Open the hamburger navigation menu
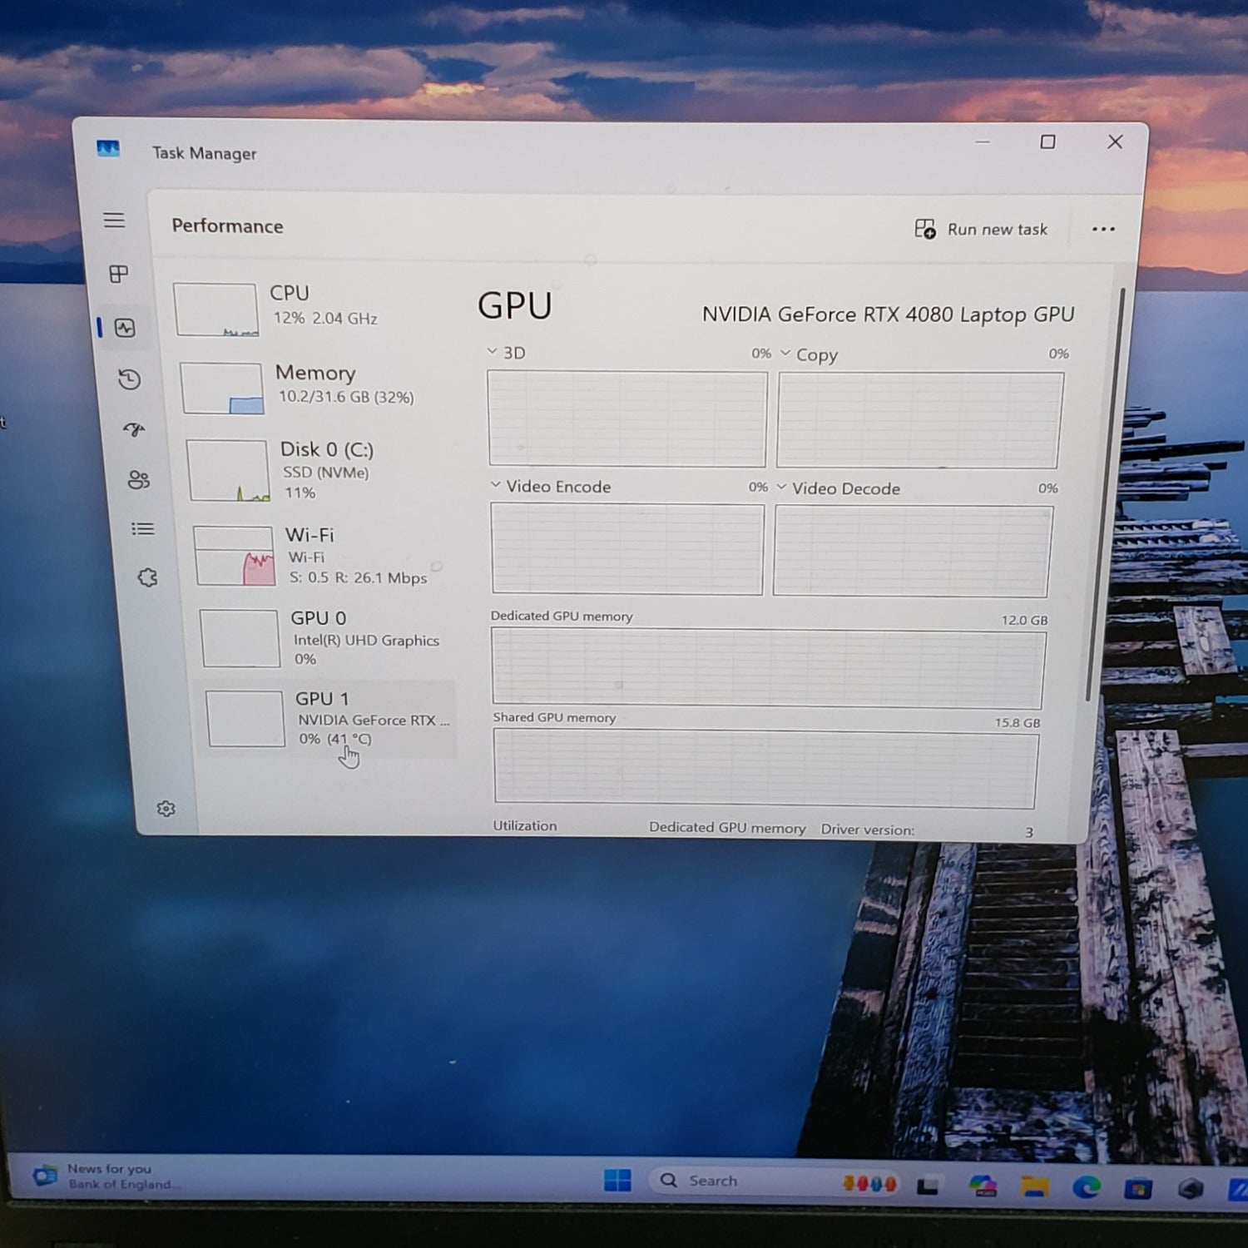 coord(114,220)
